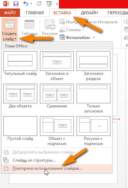
Task: Click the Повторное использование слайдов icon
Action: 6,168
